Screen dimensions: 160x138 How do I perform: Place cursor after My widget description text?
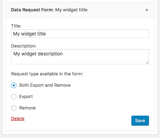[63, 54]
